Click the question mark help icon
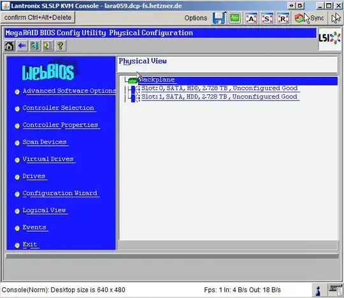The height and width of the screenshot is (298, 344). (x=61, y=46)
